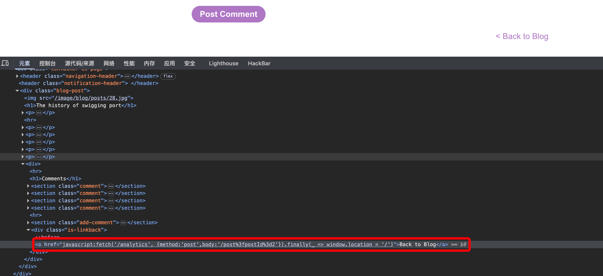Expand the add-comment section arrow

(x=28, y=223)
